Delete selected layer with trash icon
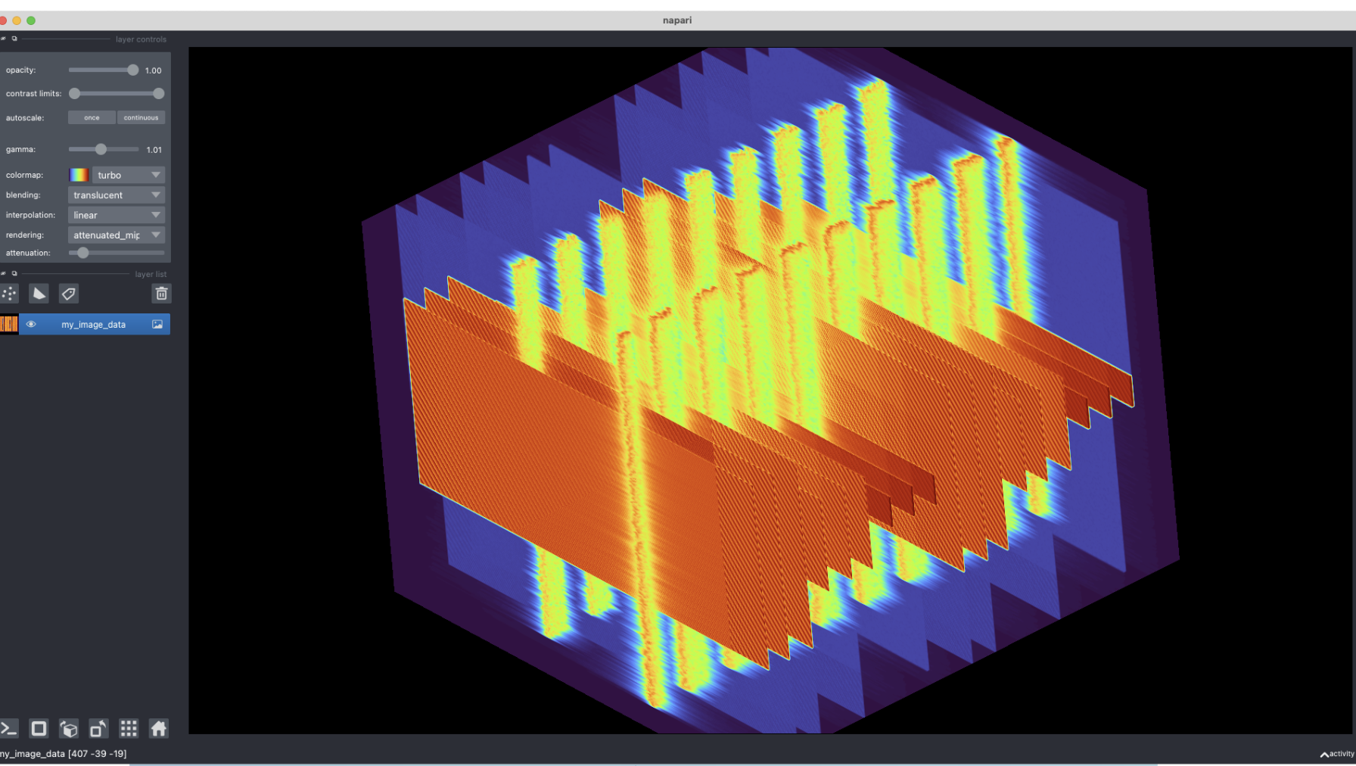The height and width of the screenshot is (766, 1356). 161,294
